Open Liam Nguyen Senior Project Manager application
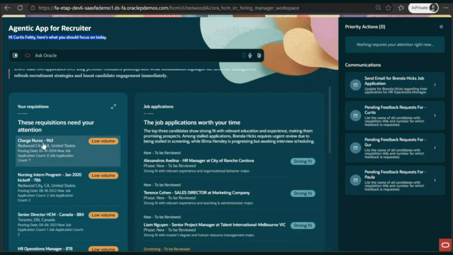 click(x=215, y=225)
